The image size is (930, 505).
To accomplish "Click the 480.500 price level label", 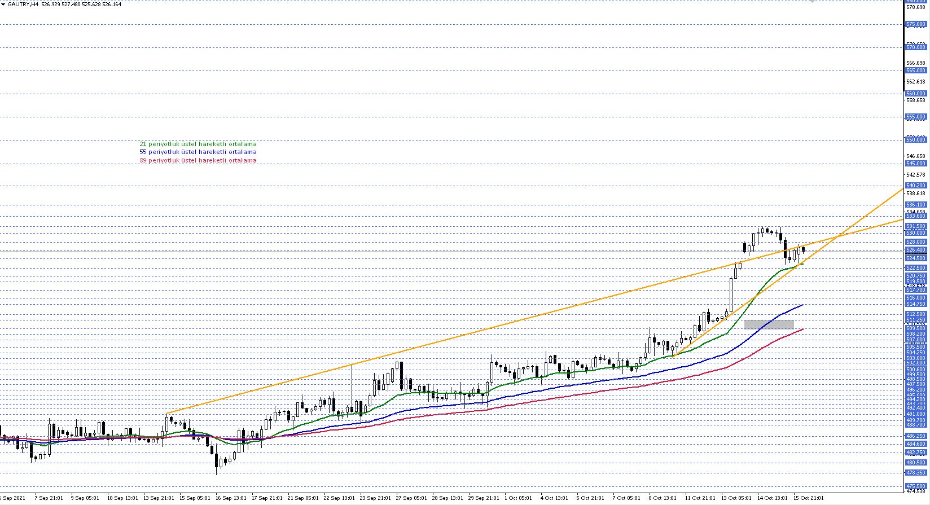I will coord(915,463).
